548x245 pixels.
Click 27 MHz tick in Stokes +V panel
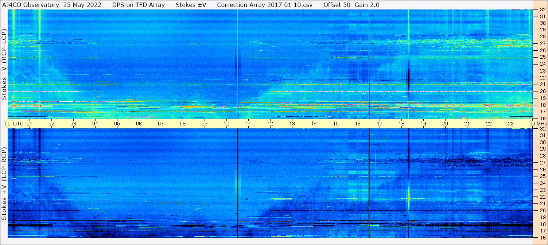[543, 163]
